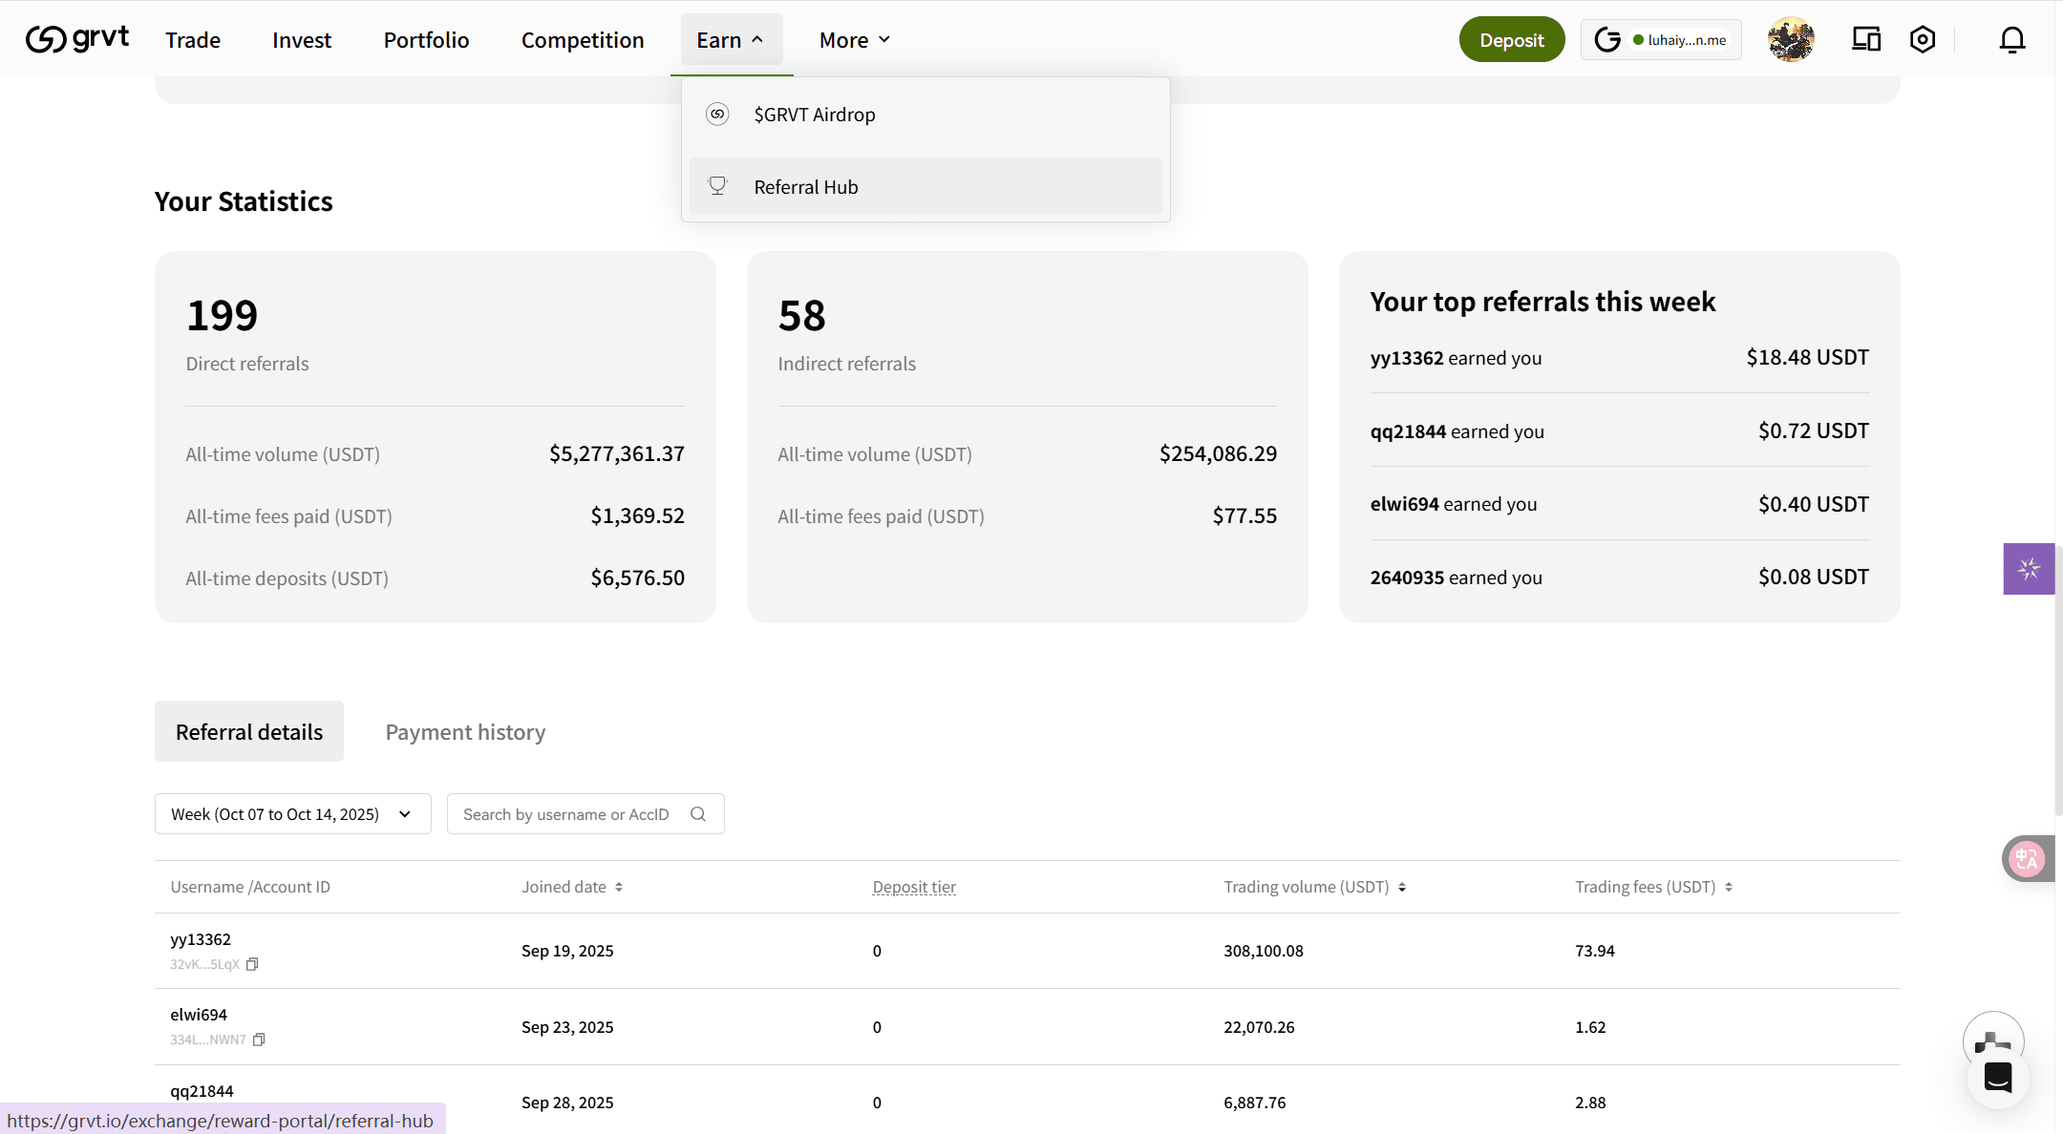Click the search magnifier icon
The width and height of the screenshot is (2063, 1134).
(698, 814)
